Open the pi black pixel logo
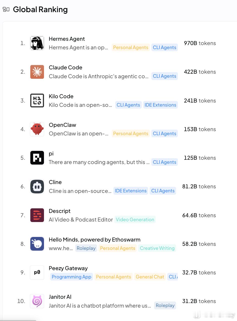 (37, 158)
